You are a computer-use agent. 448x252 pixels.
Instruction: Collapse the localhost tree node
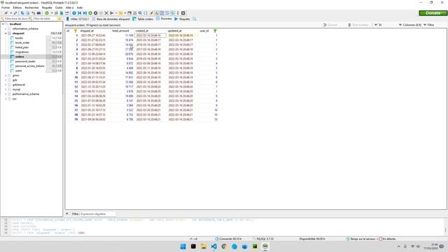point(3,24)
